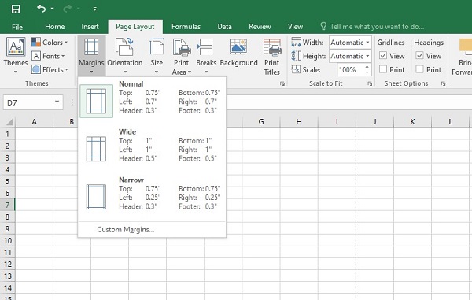Select column G header
This screenshot has width=472, height=300.
pos(261,122)
